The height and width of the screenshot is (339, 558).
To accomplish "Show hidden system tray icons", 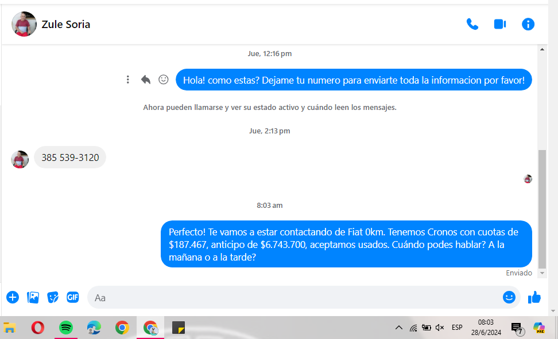I will pyautogui.click(x=399, y=328).
